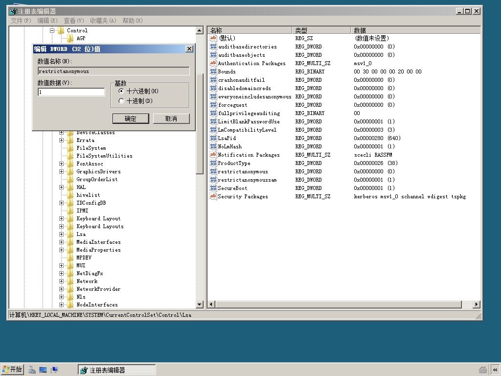
Task: Click the SecureBoot value icon
Action: tap(213, 188)
